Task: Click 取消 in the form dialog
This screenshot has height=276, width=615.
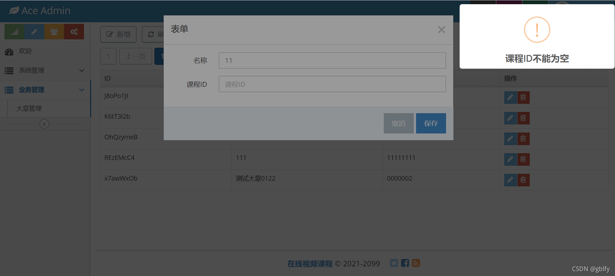Action: 399,123
